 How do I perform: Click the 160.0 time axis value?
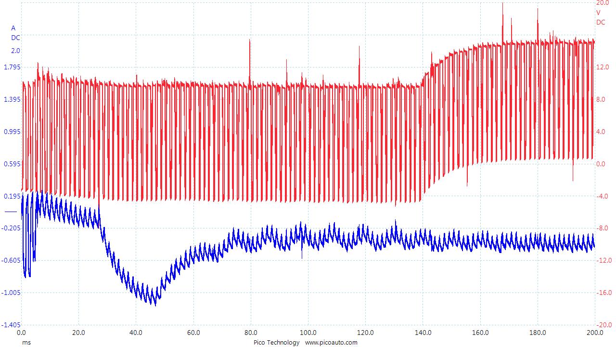[480, 333]
